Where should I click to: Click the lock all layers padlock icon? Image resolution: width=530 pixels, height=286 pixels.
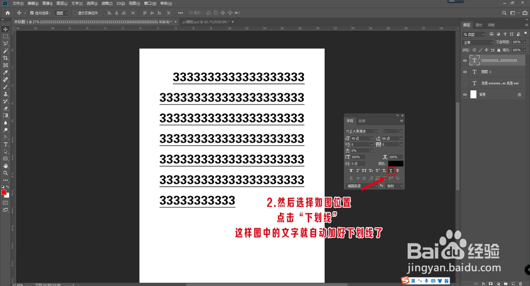(499, 50)
